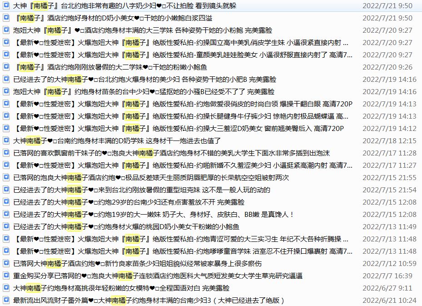Open the file name dated 2022/7/7 16:39
The width and height of the screenshot is (422, 306).
tap(158, 276)
